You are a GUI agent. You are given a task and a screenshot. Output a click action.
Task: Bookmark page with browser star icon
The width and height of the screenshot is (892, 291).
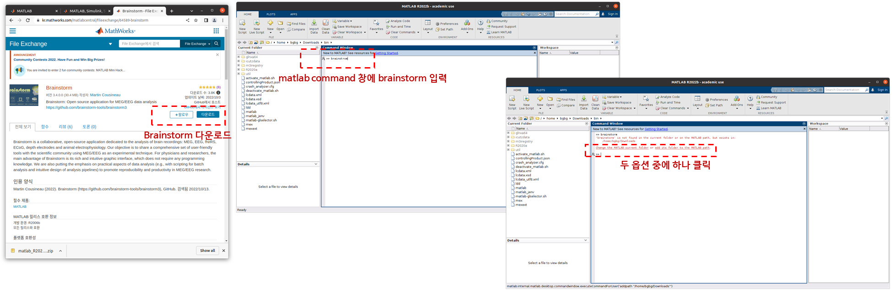pos(196,20)
